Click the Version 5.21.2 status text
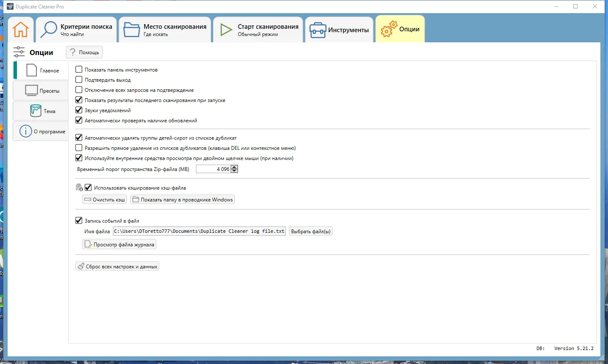 point(574,348)
